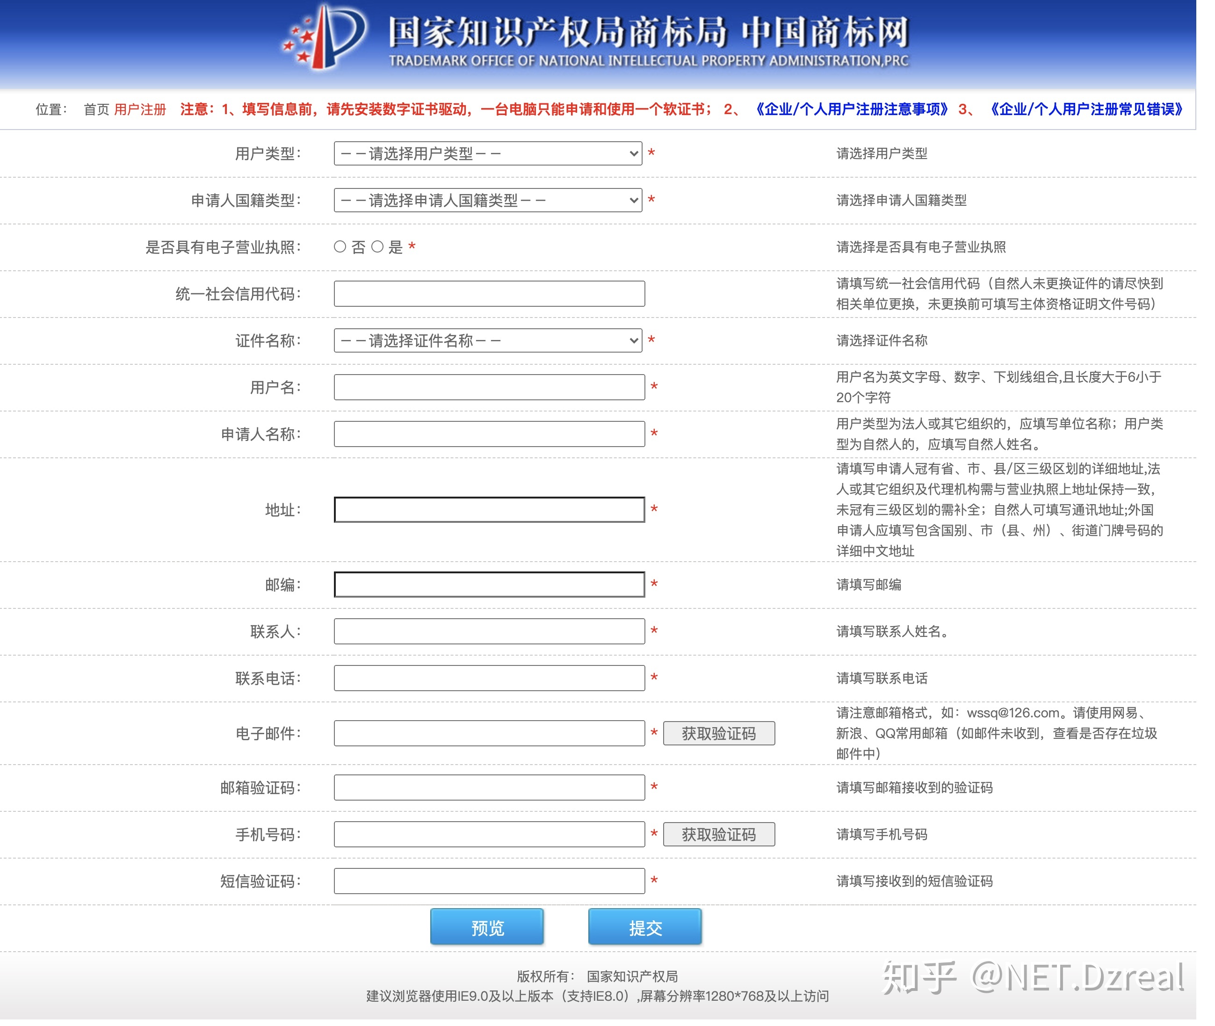Open 企业/个人用户注册注意事项 link
The image size is (1215, 1026).
pyautogui.click(x=852, y=110)
